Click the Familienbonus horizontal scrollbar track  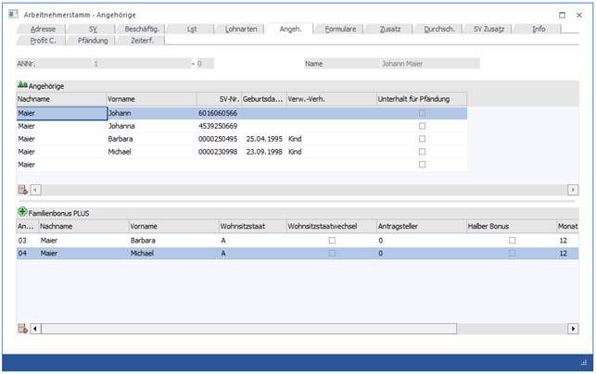coord(306,328)
